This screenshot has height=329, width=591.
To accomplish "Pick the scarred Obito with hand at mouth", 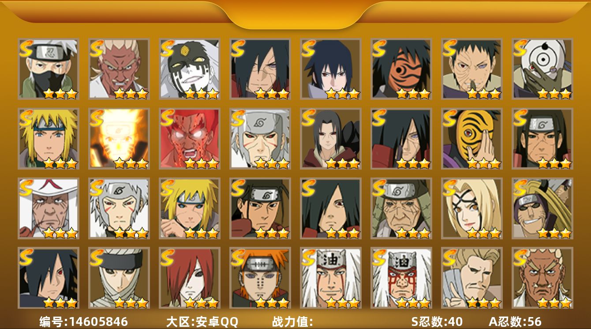I will tap(471, 69).
